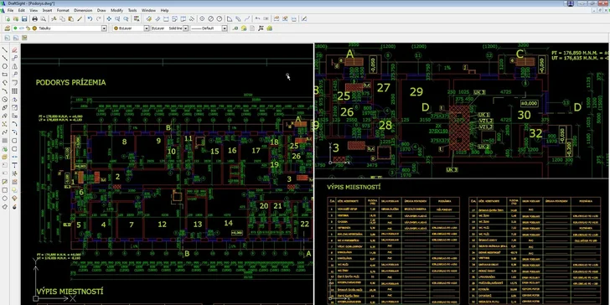The width and height of the screenshot is (610, 305).
Task: Select room number 32 in the right viewport
Action: click(x=535, y=133)
